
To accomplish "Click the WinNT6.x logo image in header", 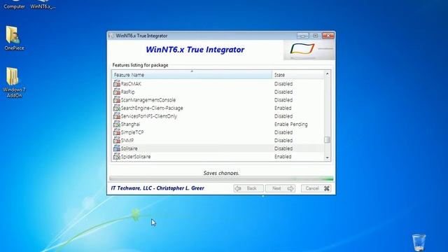I will pos(309,50).
